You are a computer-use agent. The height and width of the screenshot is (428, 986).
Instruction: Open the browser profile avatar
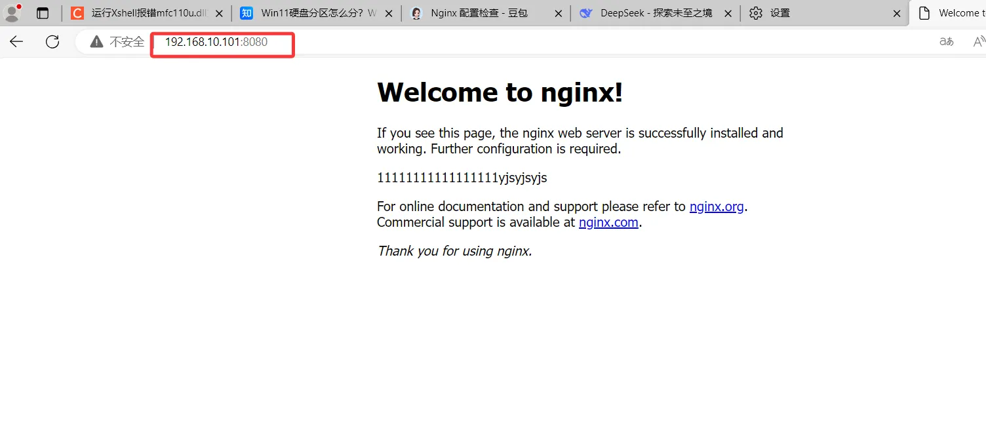point(12,12)
